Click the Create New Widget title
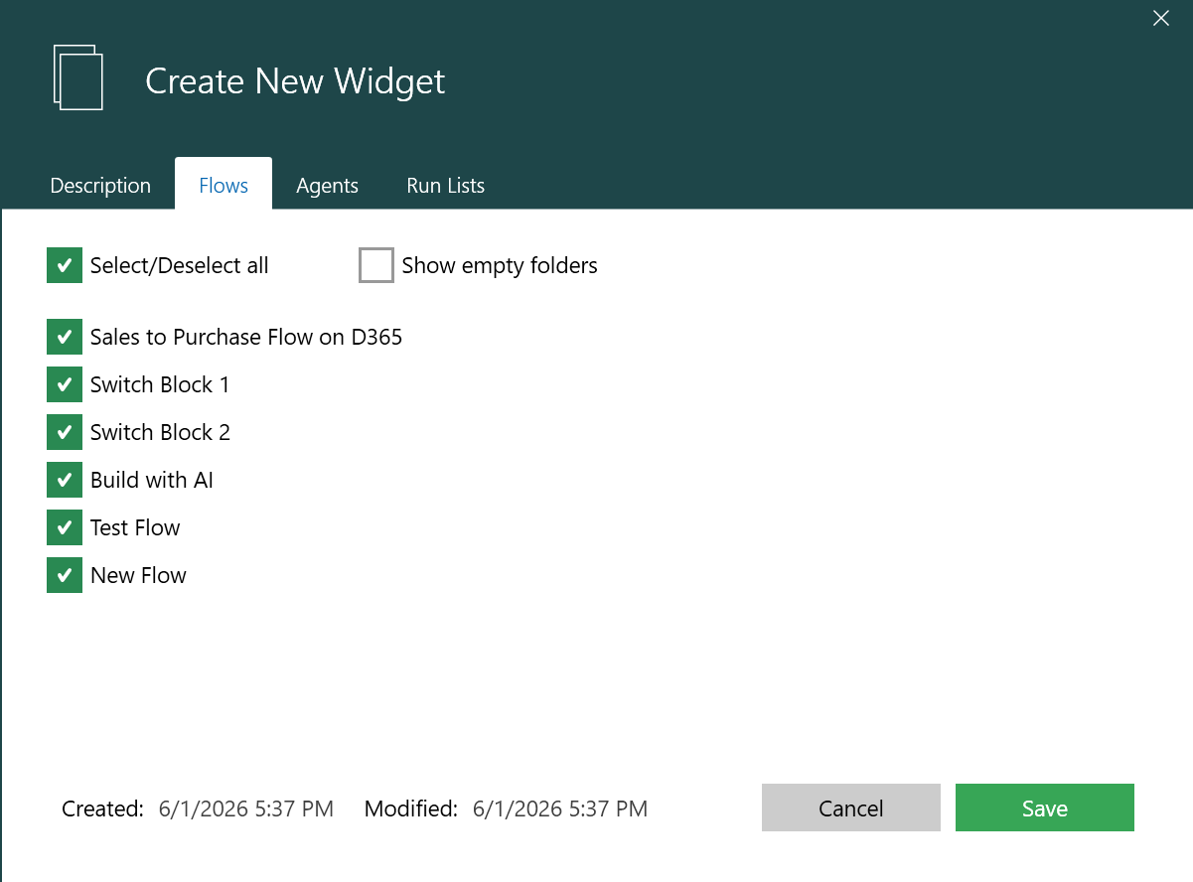 coord(295,80)
